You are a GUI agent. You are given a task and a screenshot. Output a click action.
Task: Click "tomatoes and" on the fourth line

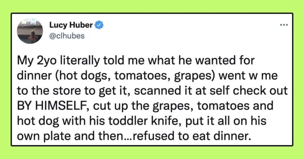pos(235,106)
